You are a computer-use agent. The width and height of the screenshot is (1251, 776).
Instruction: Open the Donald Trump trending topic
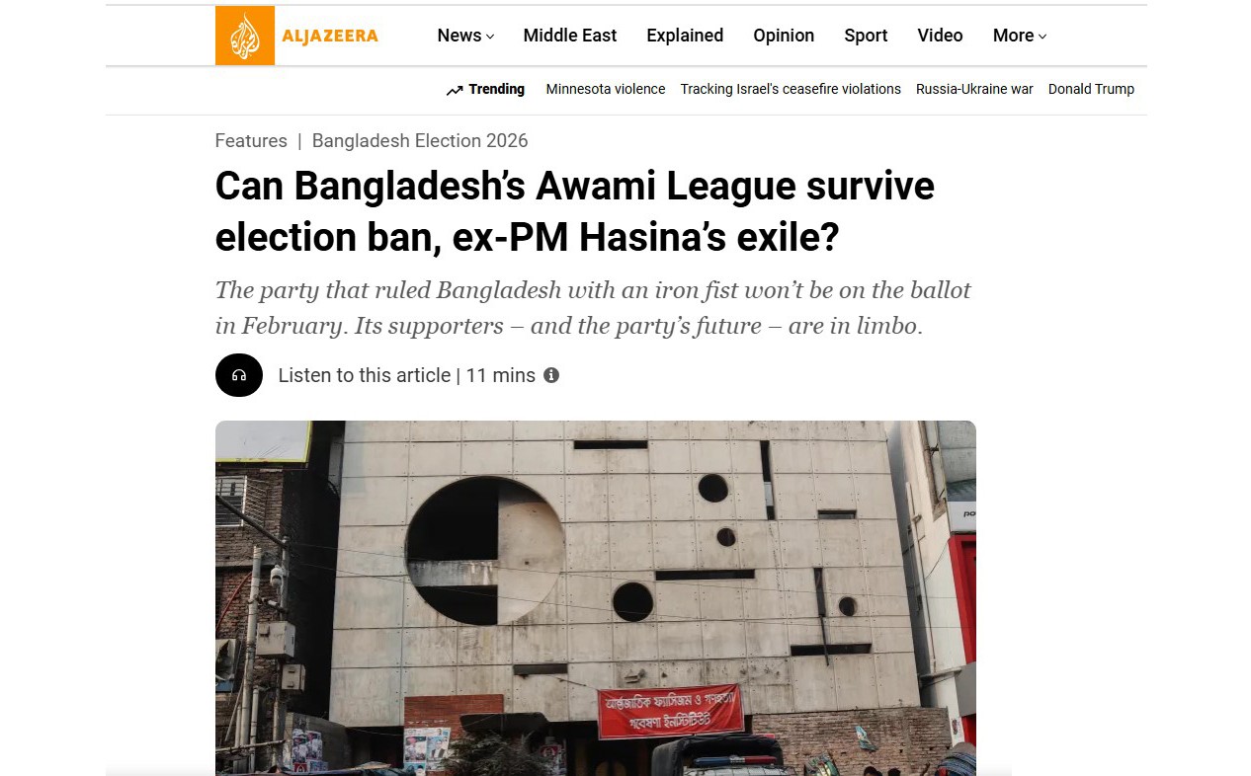click(1091, 89)
